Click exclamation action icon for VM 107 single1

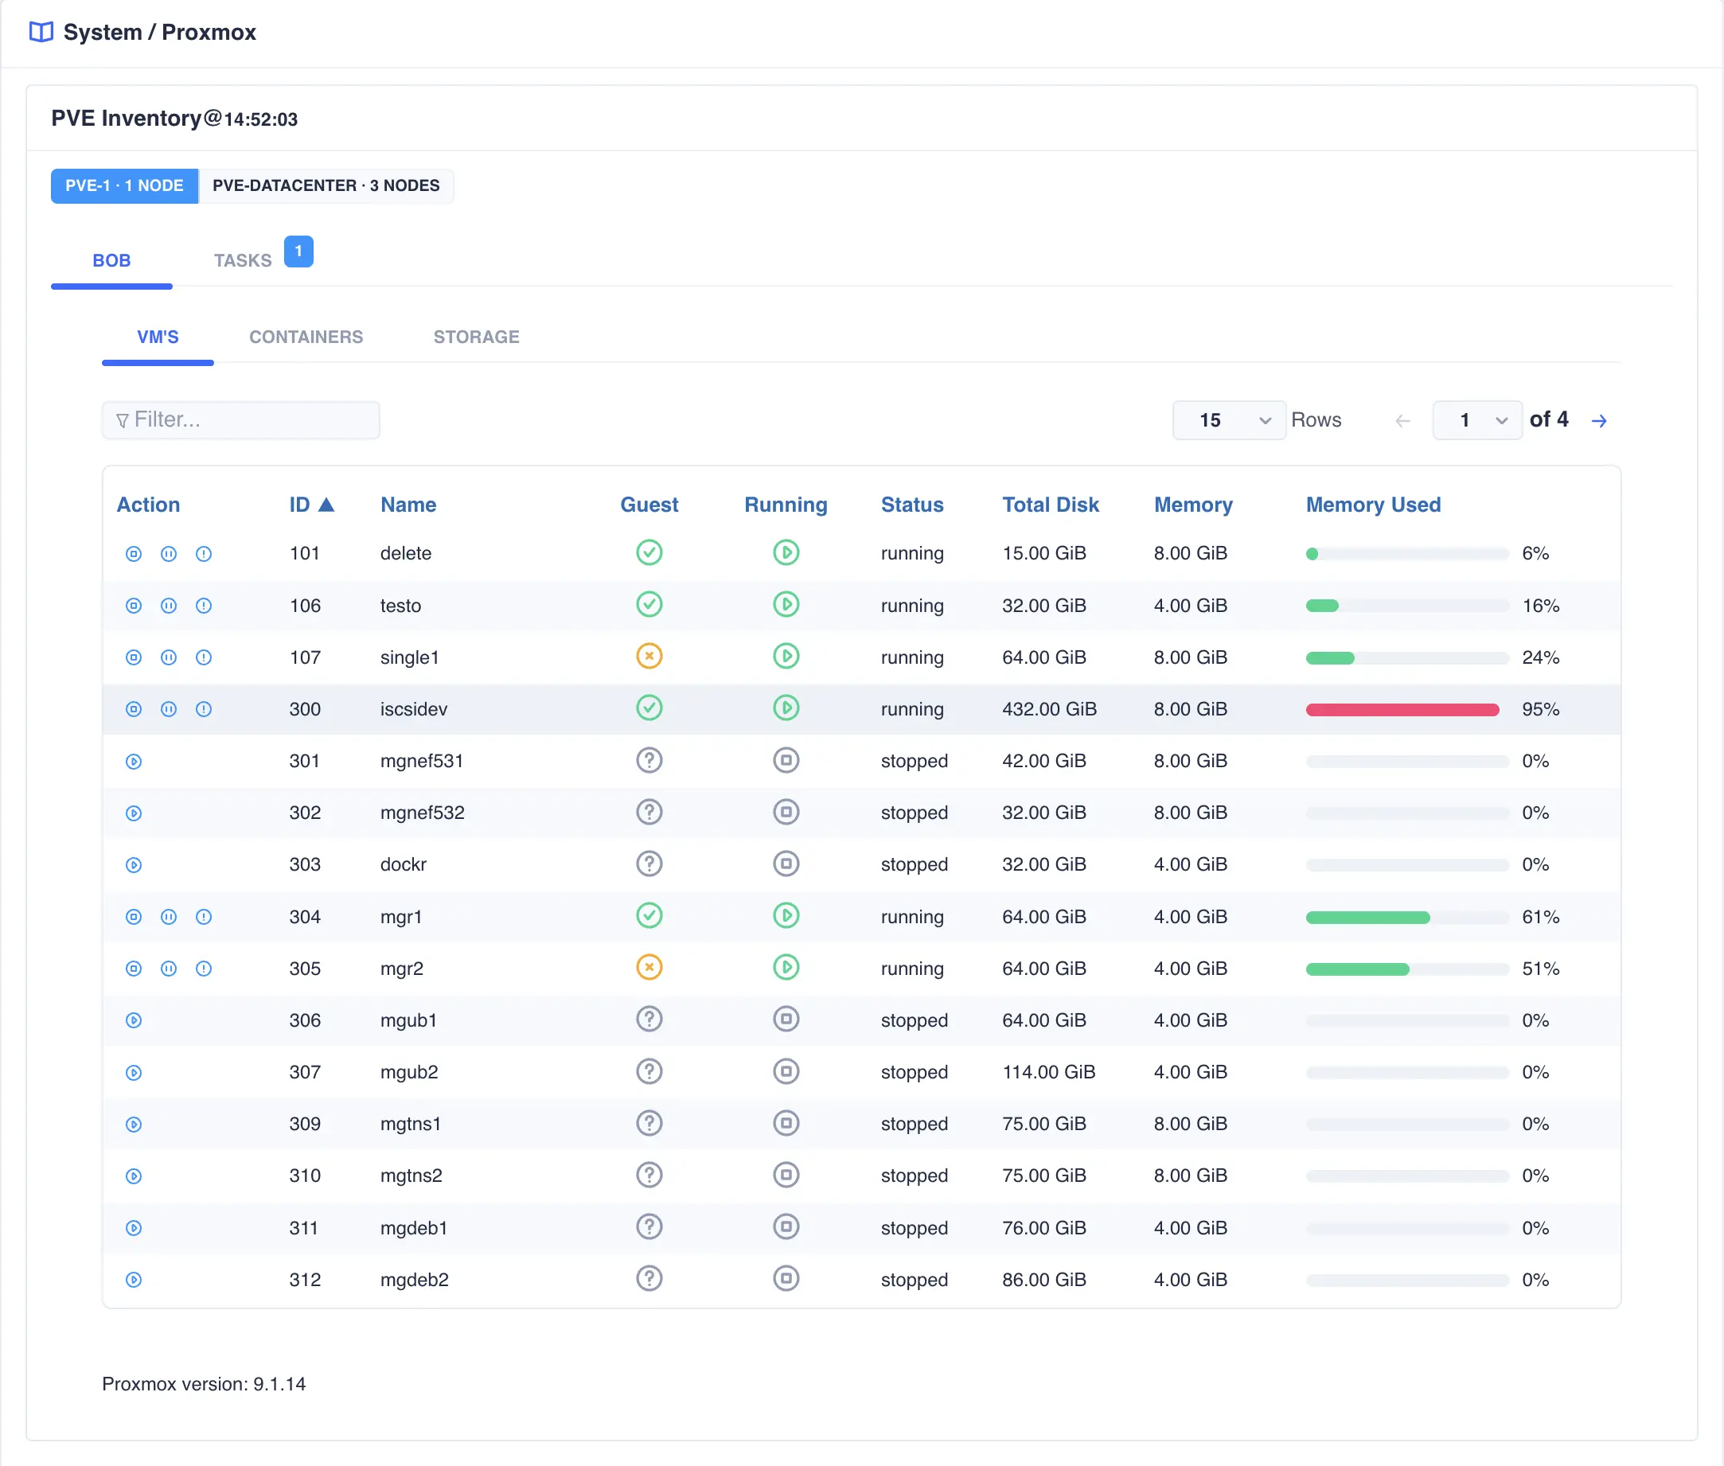click(204, 657)
